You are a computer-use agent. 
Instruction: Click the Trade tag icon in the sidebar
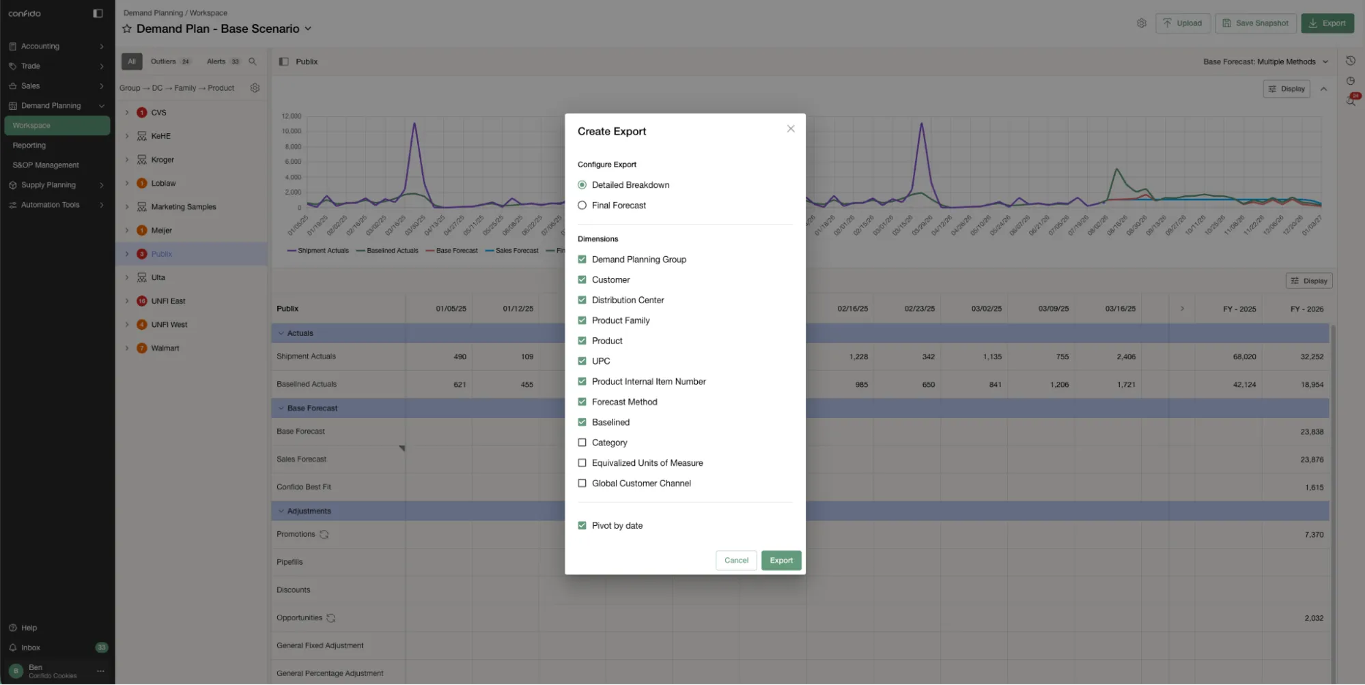(13, 66)
